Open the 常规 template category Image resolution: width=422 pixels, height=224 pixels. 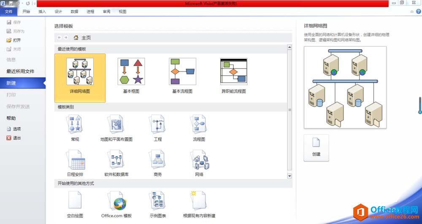(x=75, y=128)
